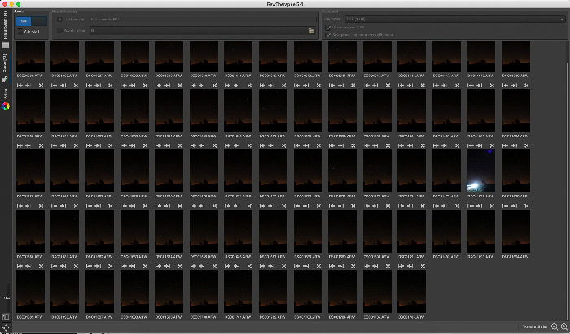Move bright-light thumbnail job to queue head
Screen dimensions: 570x334
click(471, 145)
